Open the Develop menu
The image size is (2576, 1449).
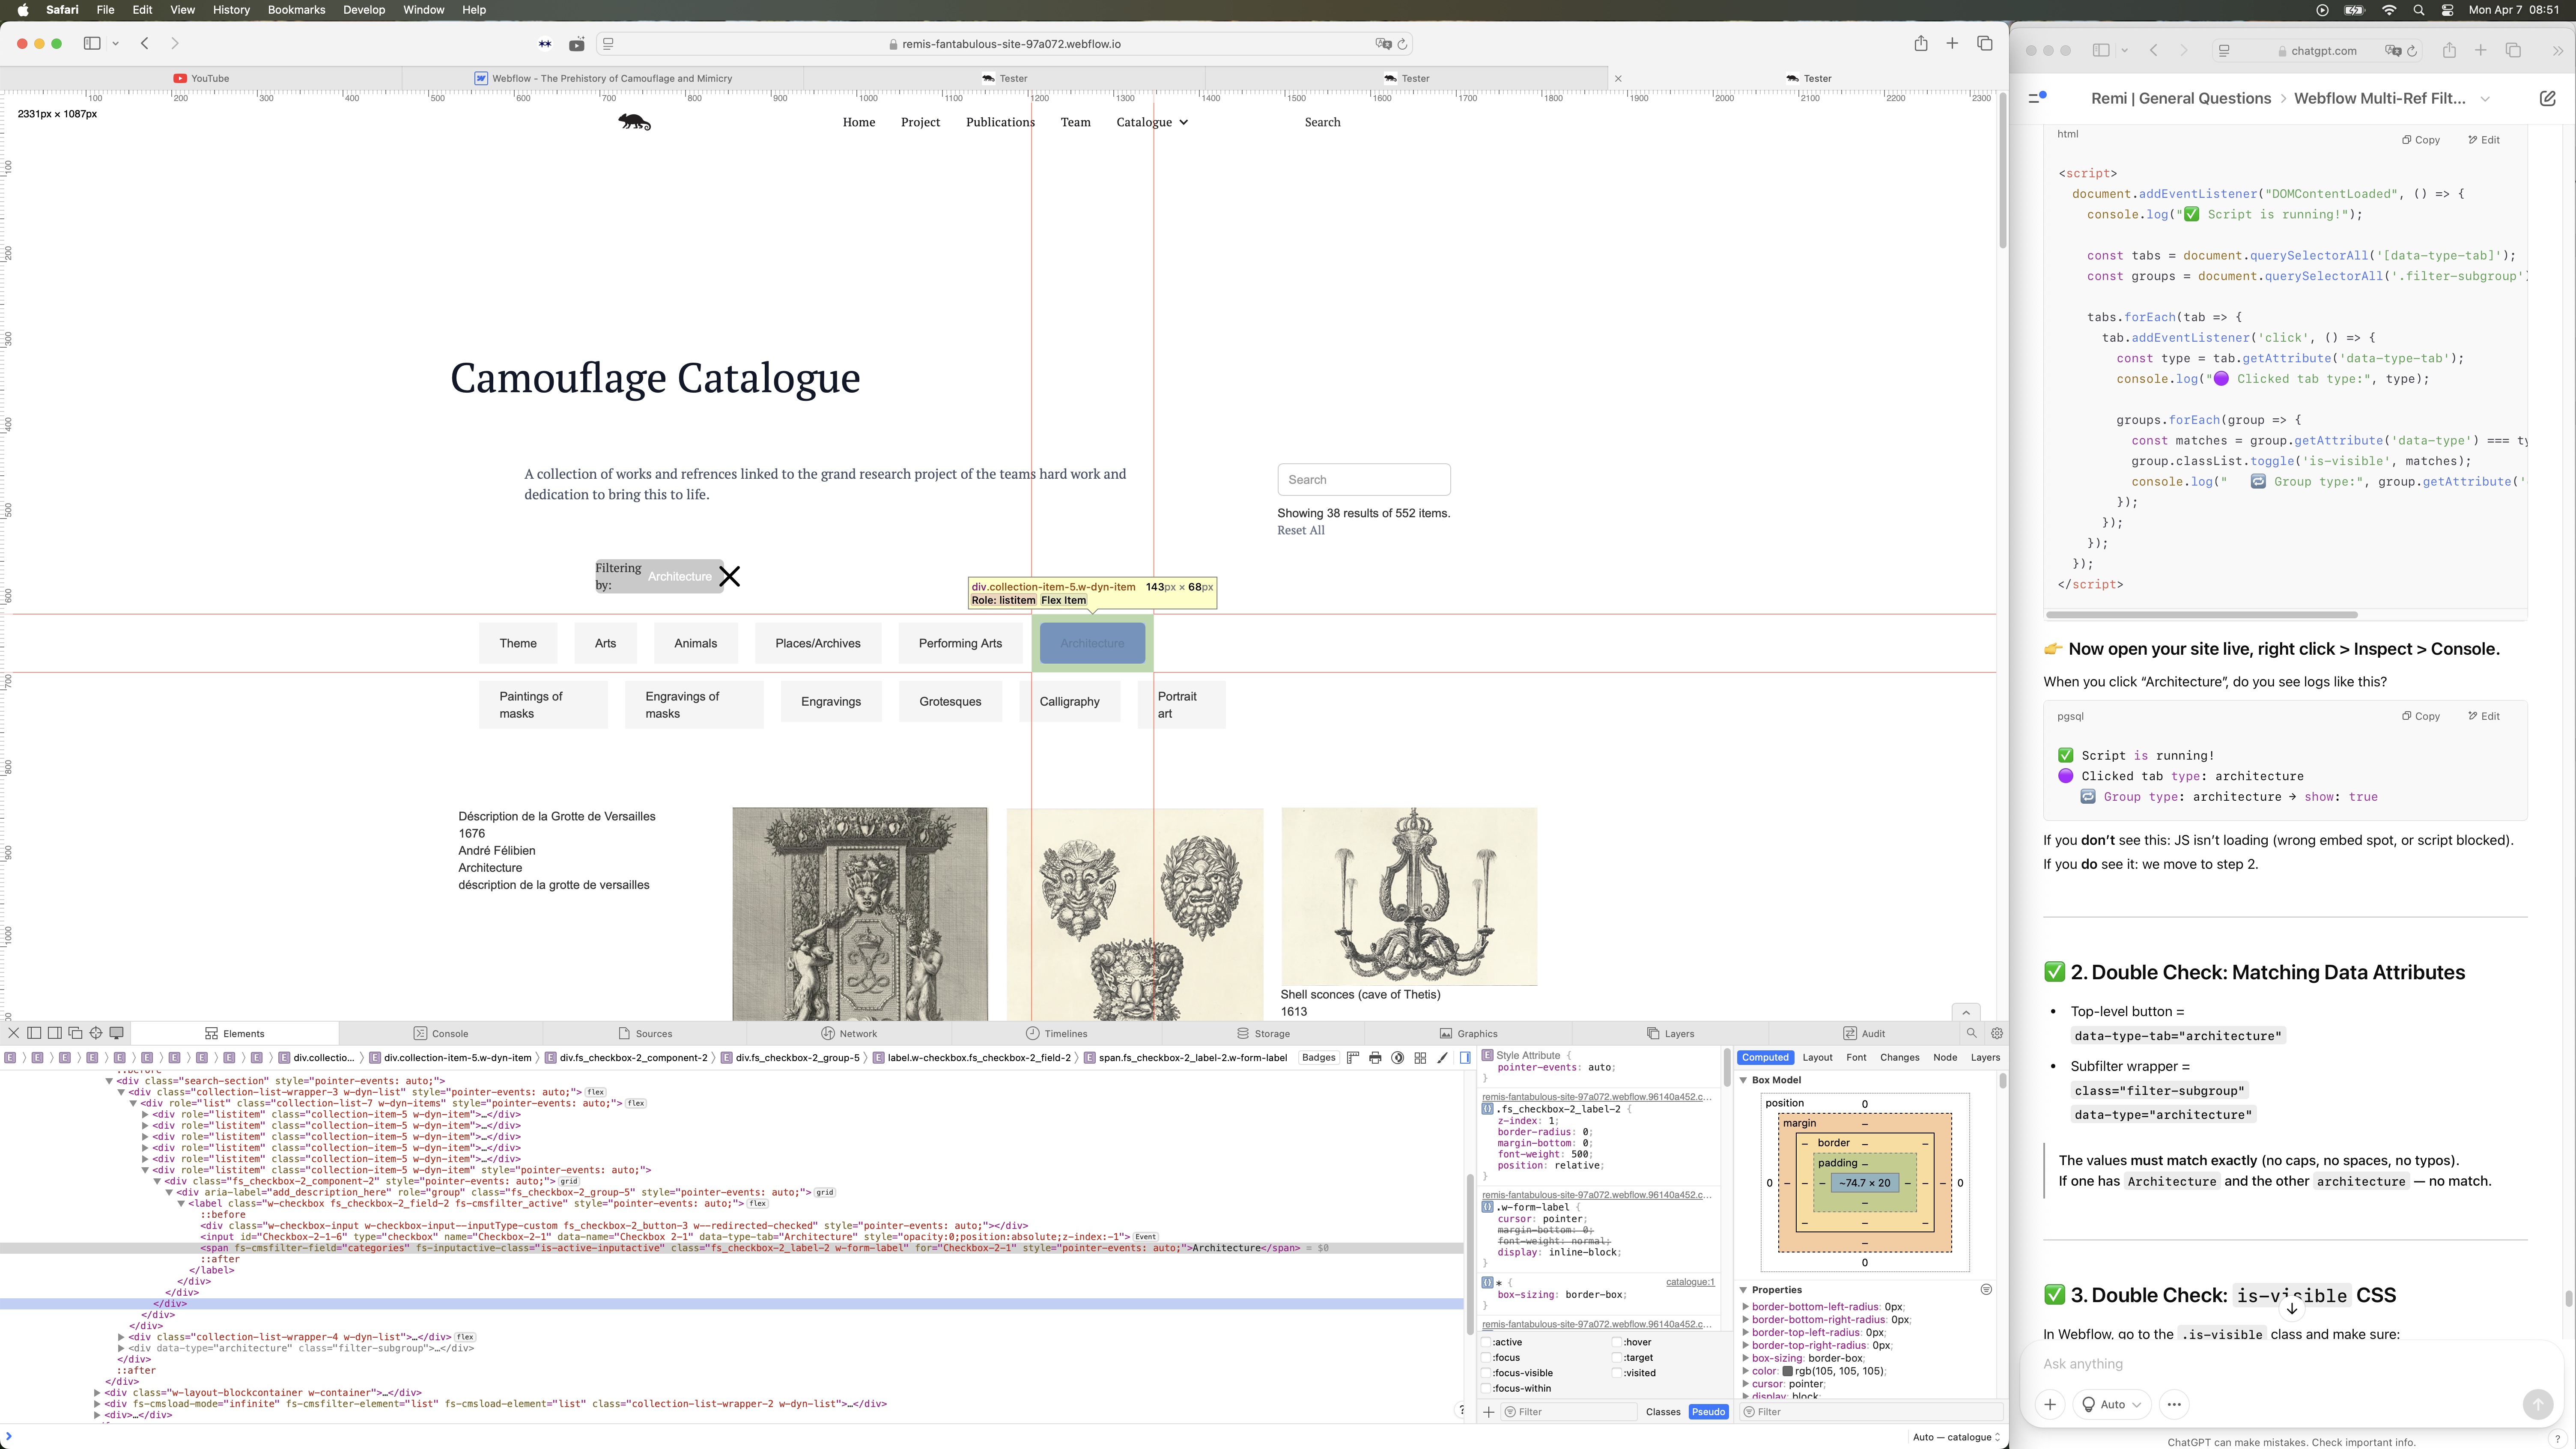tap(364, 10)
